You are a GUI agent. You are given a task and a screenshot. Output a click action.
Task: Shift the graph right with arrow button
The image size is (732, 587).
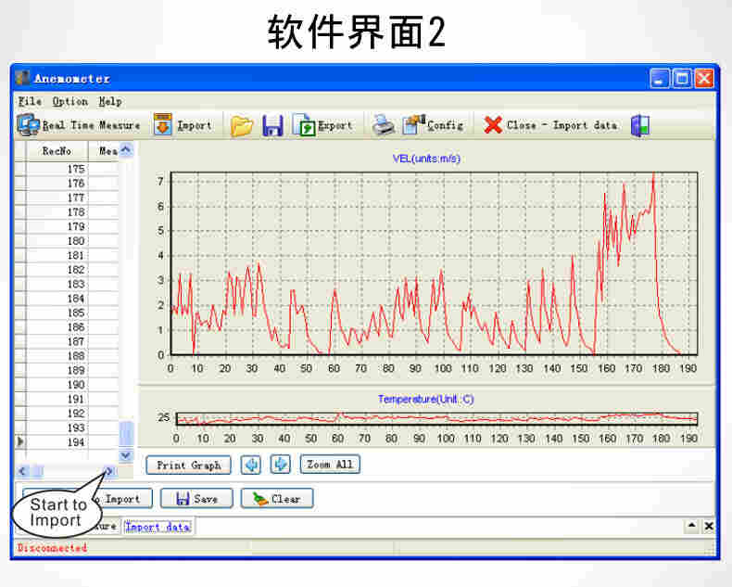[x=282, y=465]
